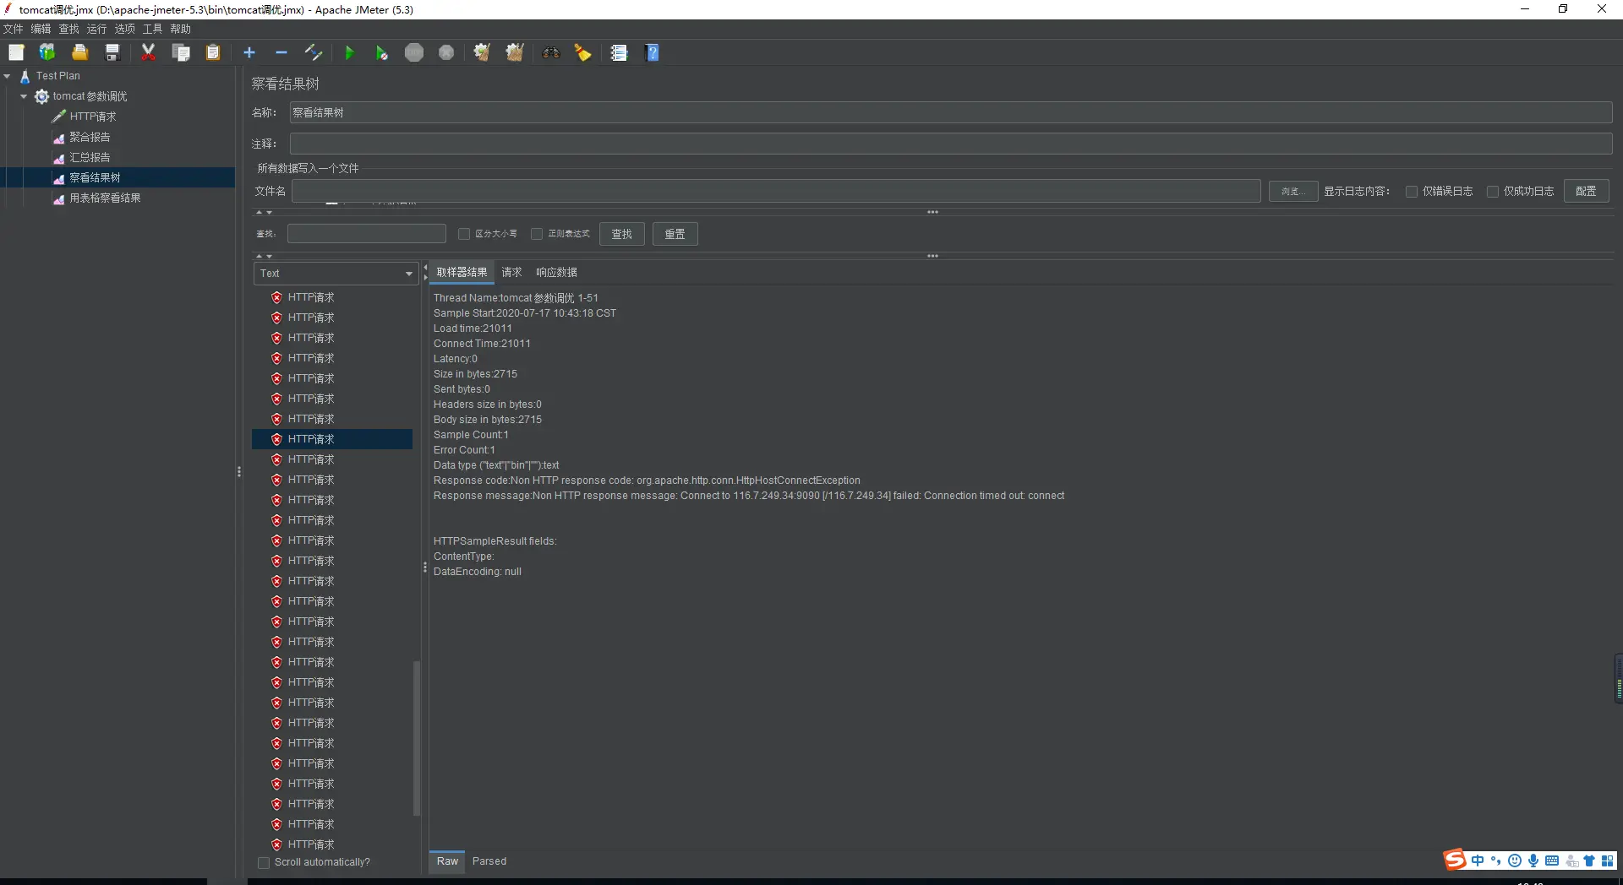Collapse the Test Plan tree node
Screen dimensions: 1623x885
8,76
